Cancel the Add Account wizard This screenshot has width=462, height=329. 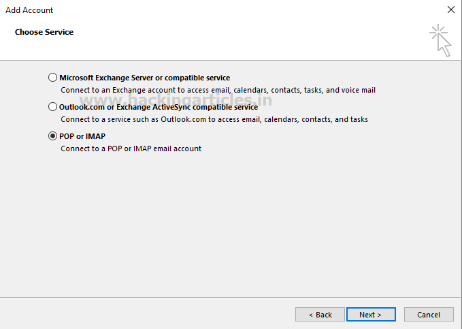pos(429,315)
